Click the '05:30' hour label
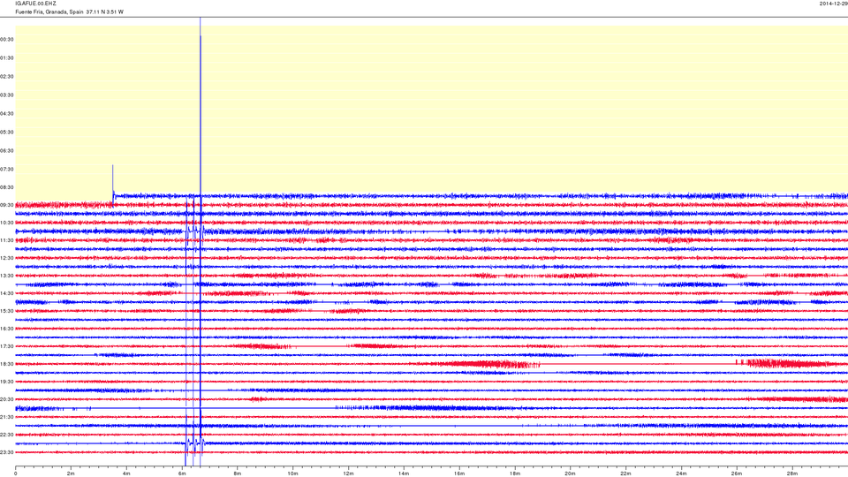Image resolution: width=848 pixels, height=477 pixels. (7, 132)
